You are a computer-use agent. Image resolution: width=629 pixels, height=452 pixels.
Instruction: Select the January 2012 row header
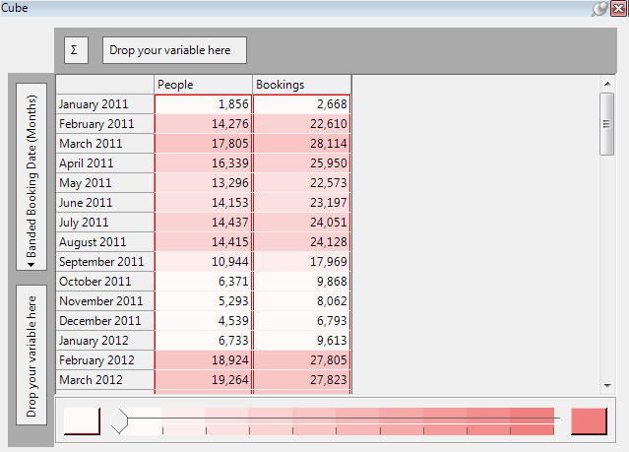coord(105,341)
